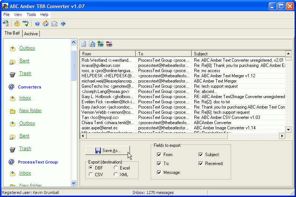Click the Inbox folder icon under Converters
This screenshot has width=296, height=197.
pyautogui.click(x=12, y=98)
